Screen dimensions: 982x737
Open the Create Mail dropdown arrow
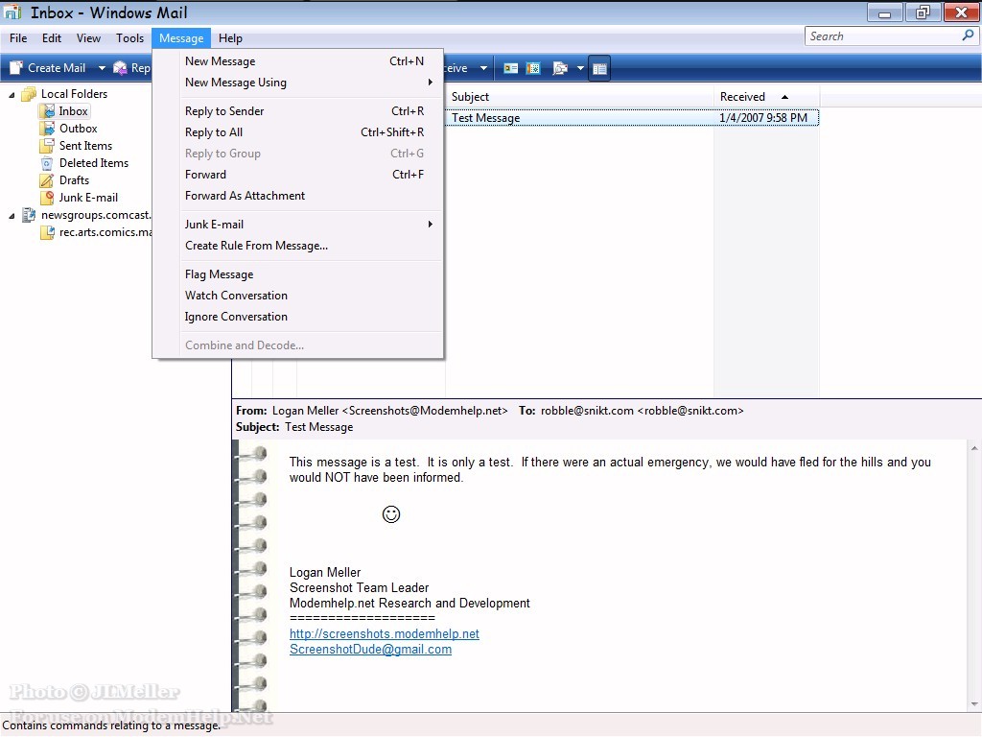tap(102, 68)
